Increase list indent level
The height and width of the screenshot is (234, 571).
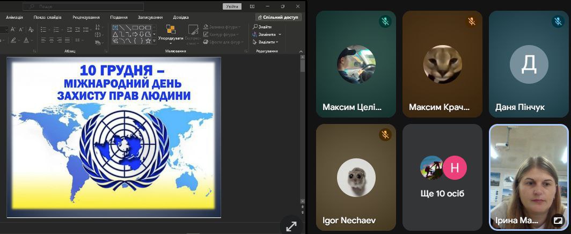[77, 29]
